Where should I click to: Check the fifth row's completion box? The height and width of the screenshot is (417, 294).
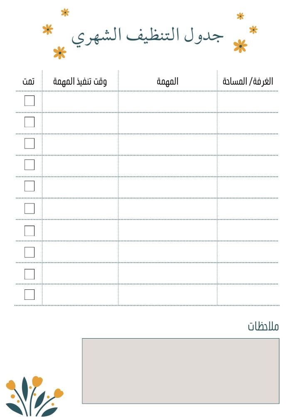coord(30,186)
